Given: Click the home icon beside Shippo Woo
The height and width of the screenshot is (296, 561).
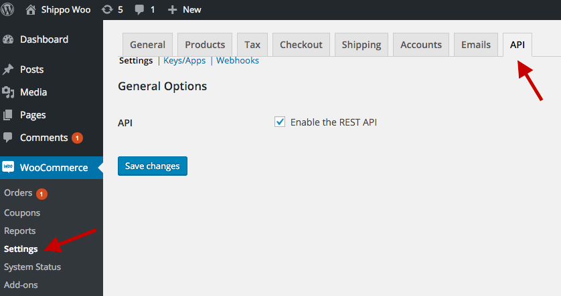Looking at the screenshot, I should pyautogui.click(x=31, y=9).
